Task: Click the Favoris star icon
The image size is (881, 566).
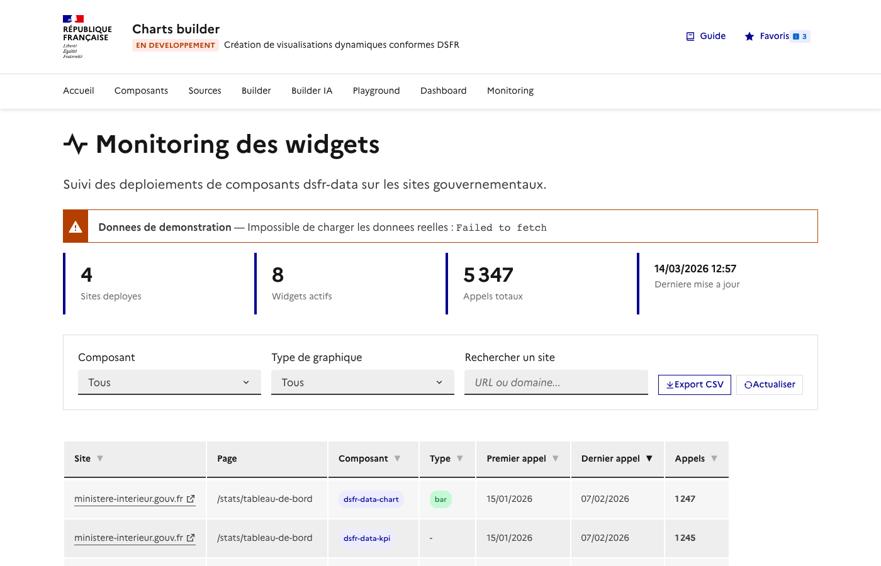Action: click(x=749, y=36)
